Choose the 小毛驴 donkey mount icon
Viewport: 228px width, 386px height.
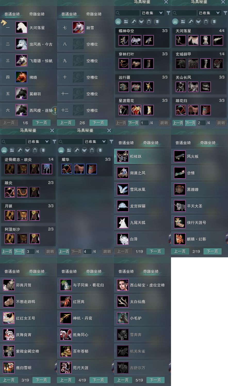click(x=123, y=318)
